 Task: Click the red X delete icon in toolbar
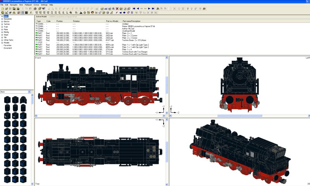tap(117, 9)
